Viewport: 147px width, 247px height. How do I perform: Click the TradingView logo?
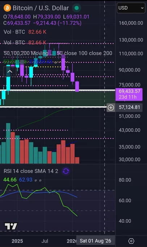click(x=11, y=226)
